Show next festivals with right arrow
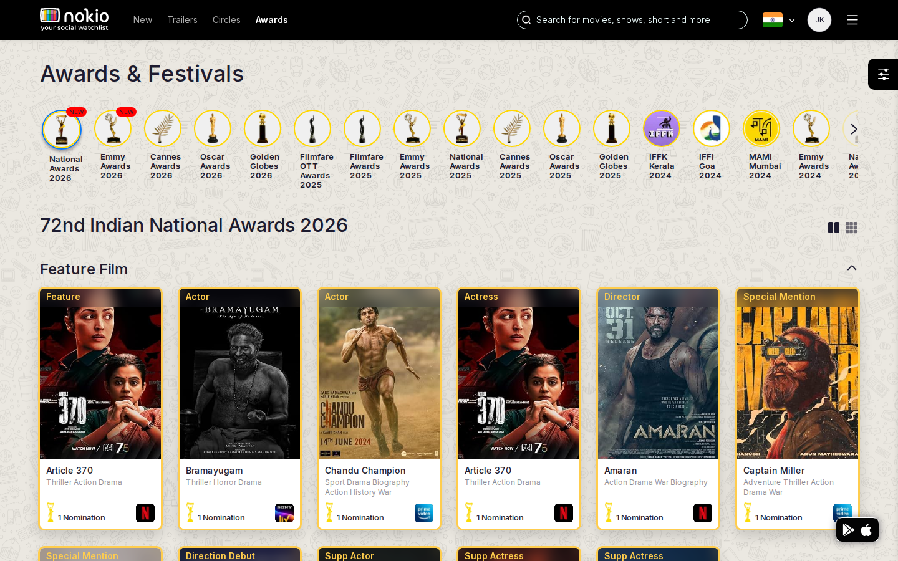The height and width of the screenshot is (561, 898). pyautogui.click(x=854, y=129)
